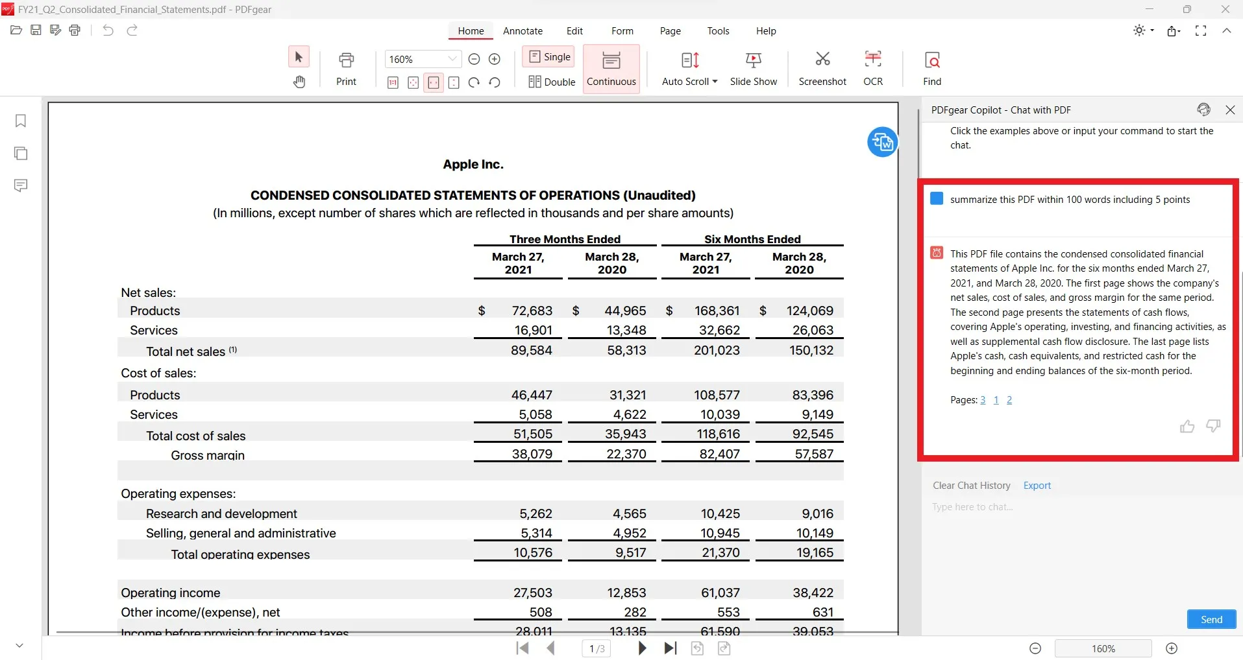
Task: Redo the last action
Action: pyautogui.click(x=132, y=30)
